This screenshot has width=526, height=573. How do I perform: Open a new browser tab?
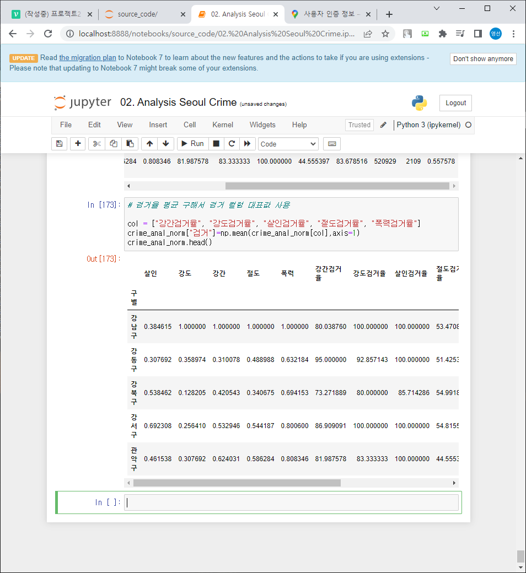point(389,14)
